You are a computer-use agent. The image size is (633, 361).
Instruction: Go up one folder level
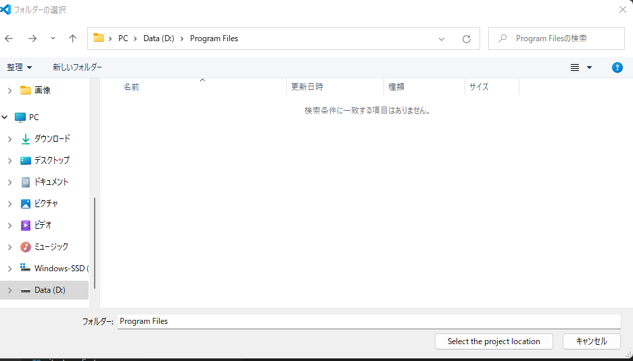click(x=73, y=38)
